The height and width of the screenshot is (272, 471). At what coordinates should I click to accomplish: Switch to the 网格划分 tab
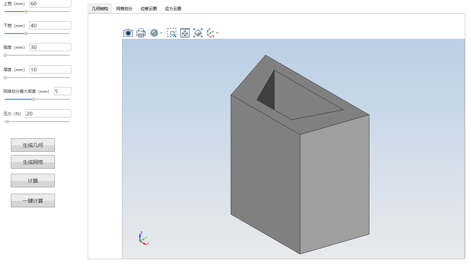[x=124, y=9]
